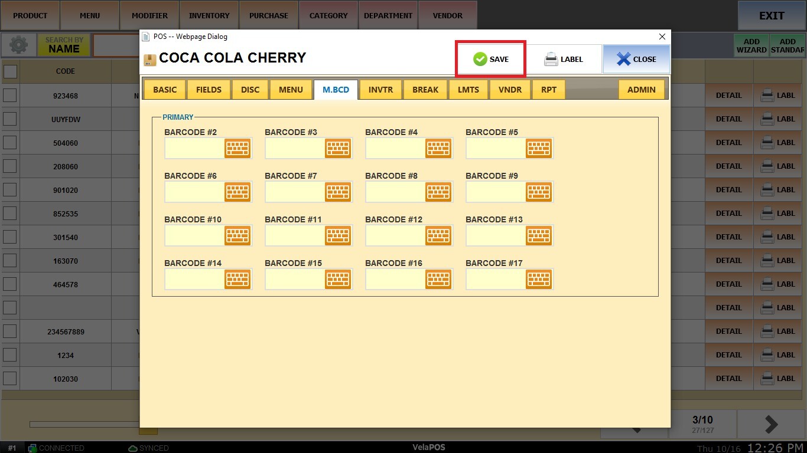
Task: Open the INVTR tab in dialog
Action: point(381,90)
